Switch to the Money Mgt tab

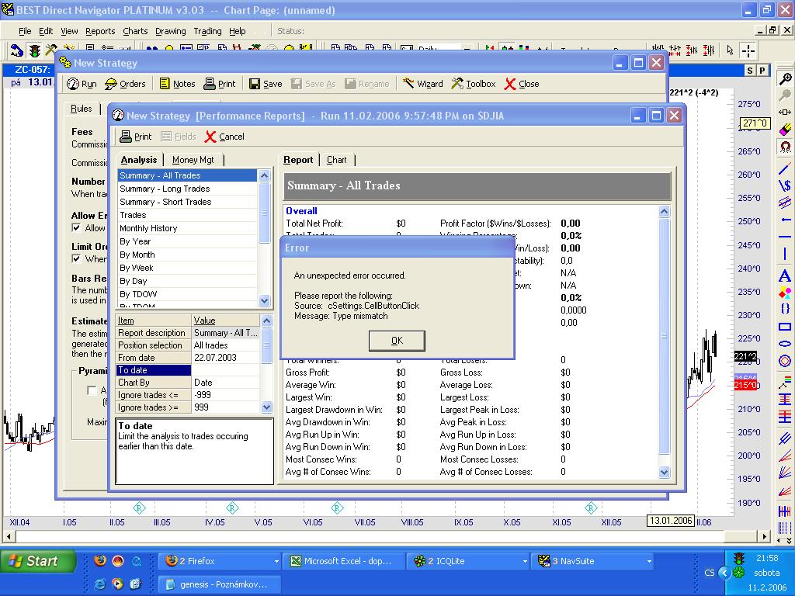(x=193, y=160)
